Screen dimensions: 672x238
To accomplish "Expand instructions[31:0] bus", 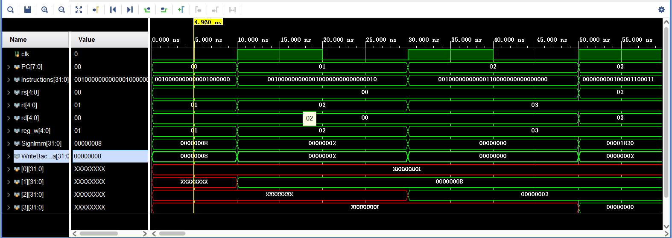I will coord(9,80).
